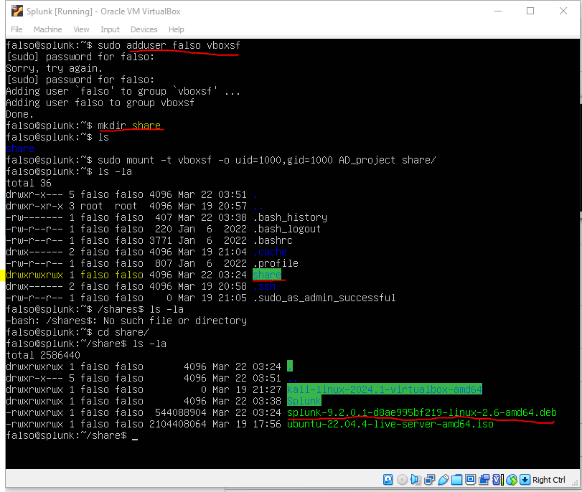Open the USB devices status icon
The height and width of the screenshot is (492, 582).
tap(443, 480)
